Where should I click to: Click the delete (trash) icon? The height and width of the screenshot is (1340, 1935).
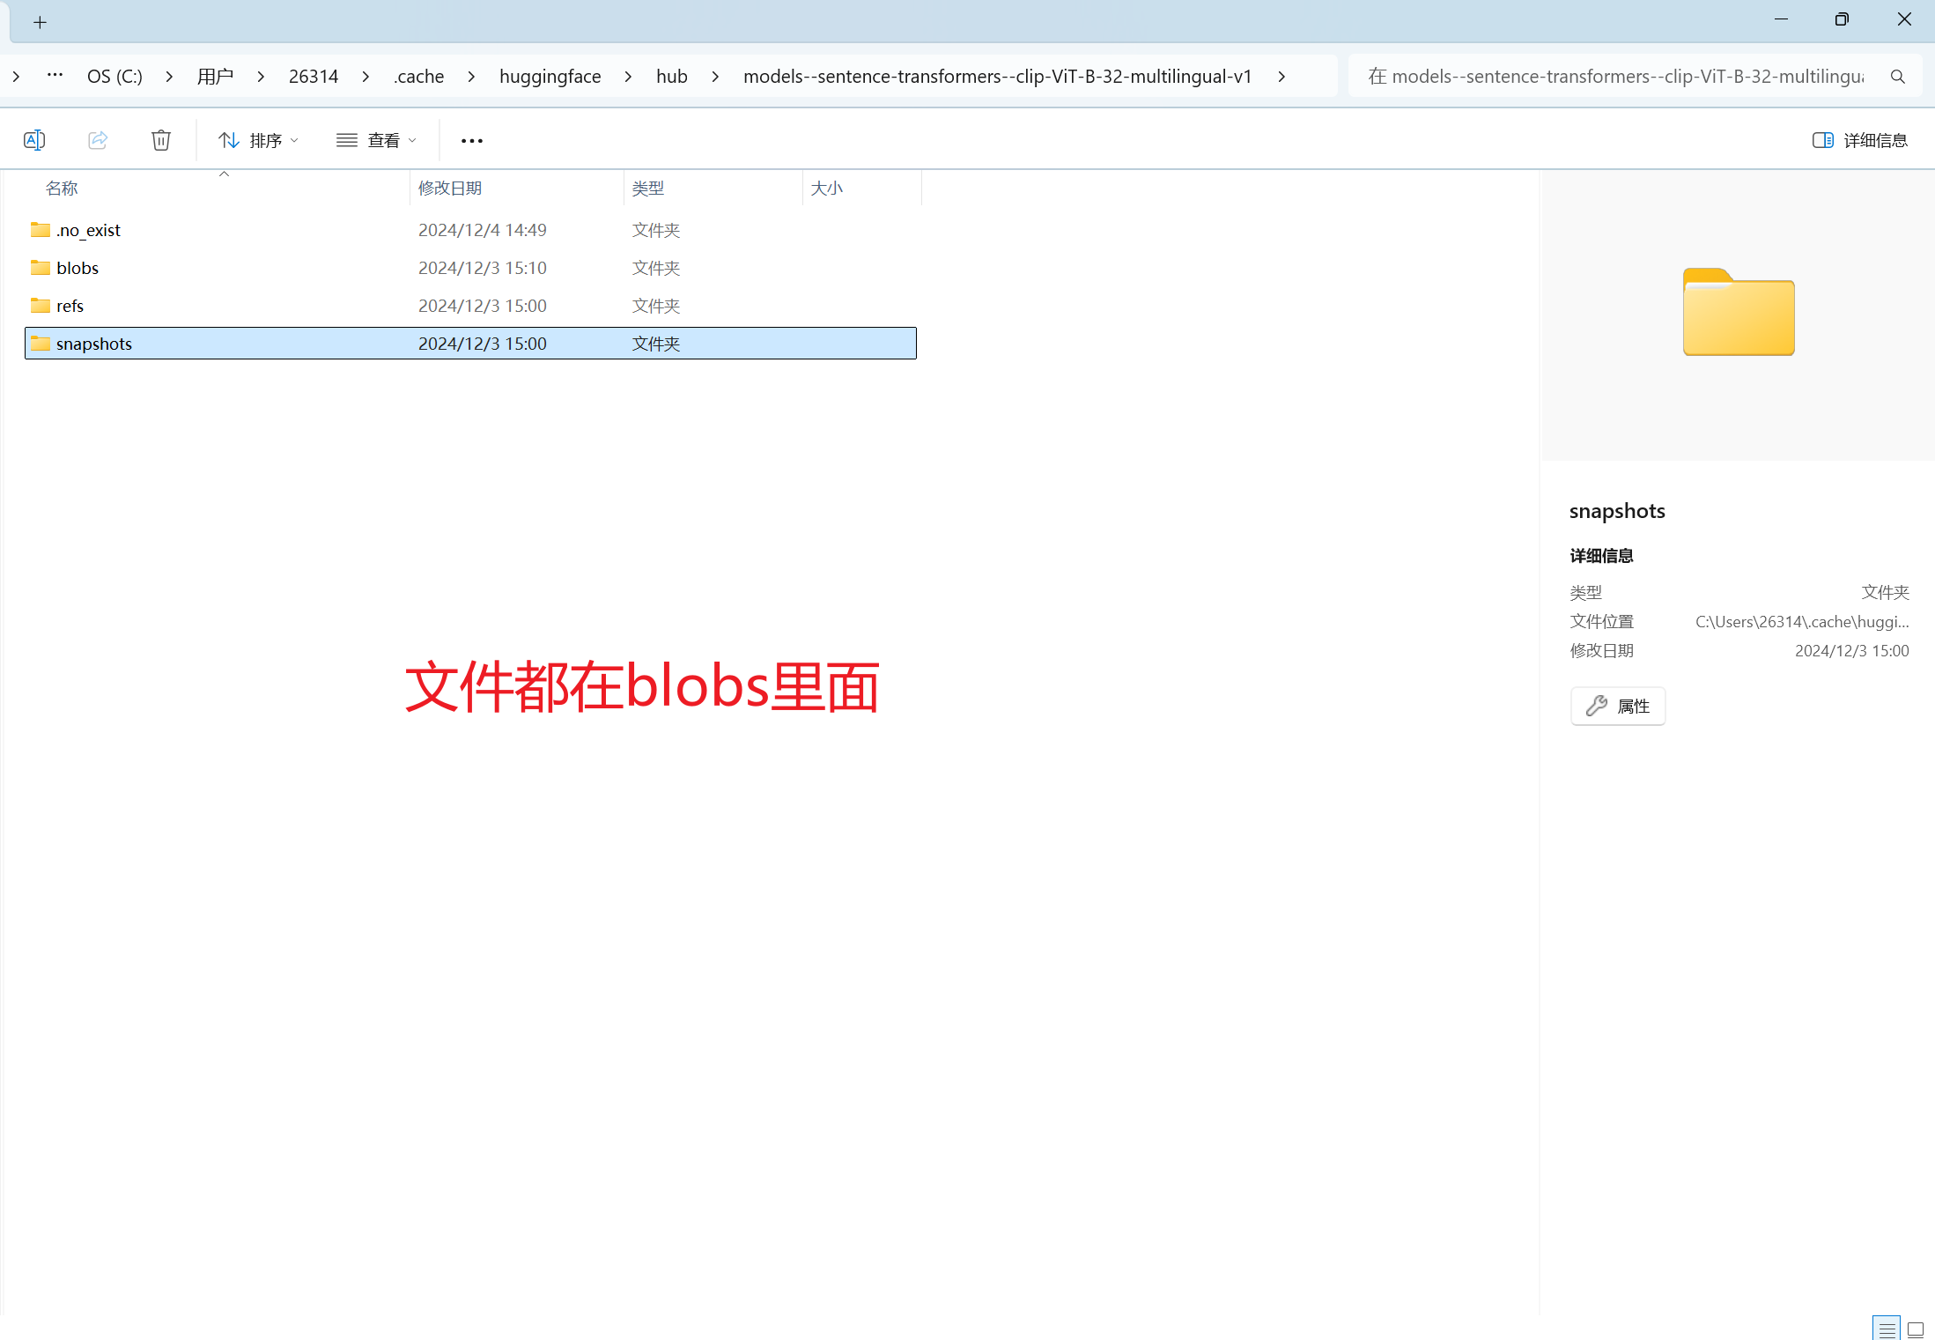(x=160, y=139)
